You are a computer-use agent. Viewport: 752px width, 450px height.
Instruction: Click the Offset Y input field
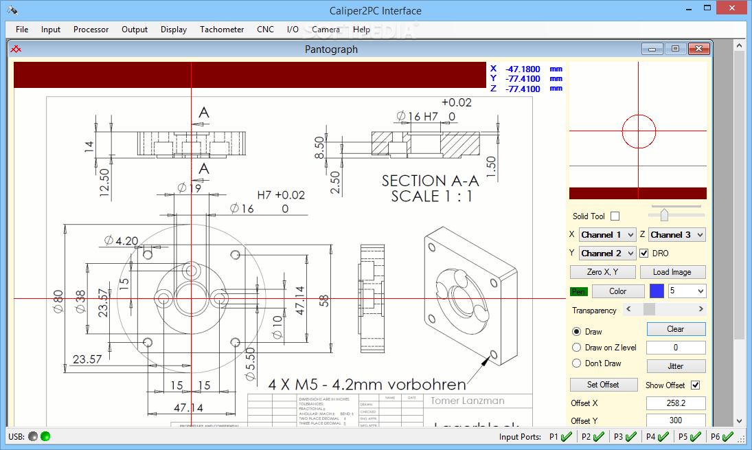[x=676, y=420]
